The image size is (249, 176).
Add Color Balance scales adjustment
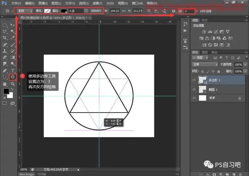pyautogui.click(x=207, y=38)
